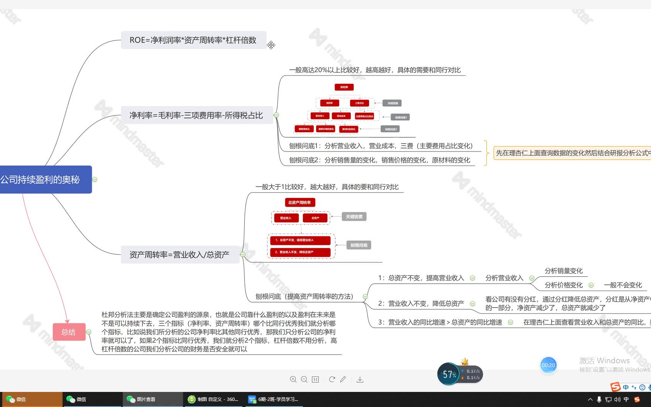Switch to the 制图 自定义 - 360 browser window

click(214, 399)
